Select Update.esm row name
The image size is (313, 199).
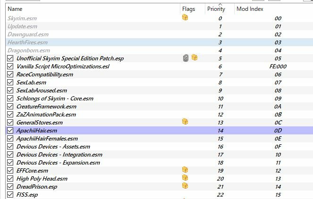[22, 26]
